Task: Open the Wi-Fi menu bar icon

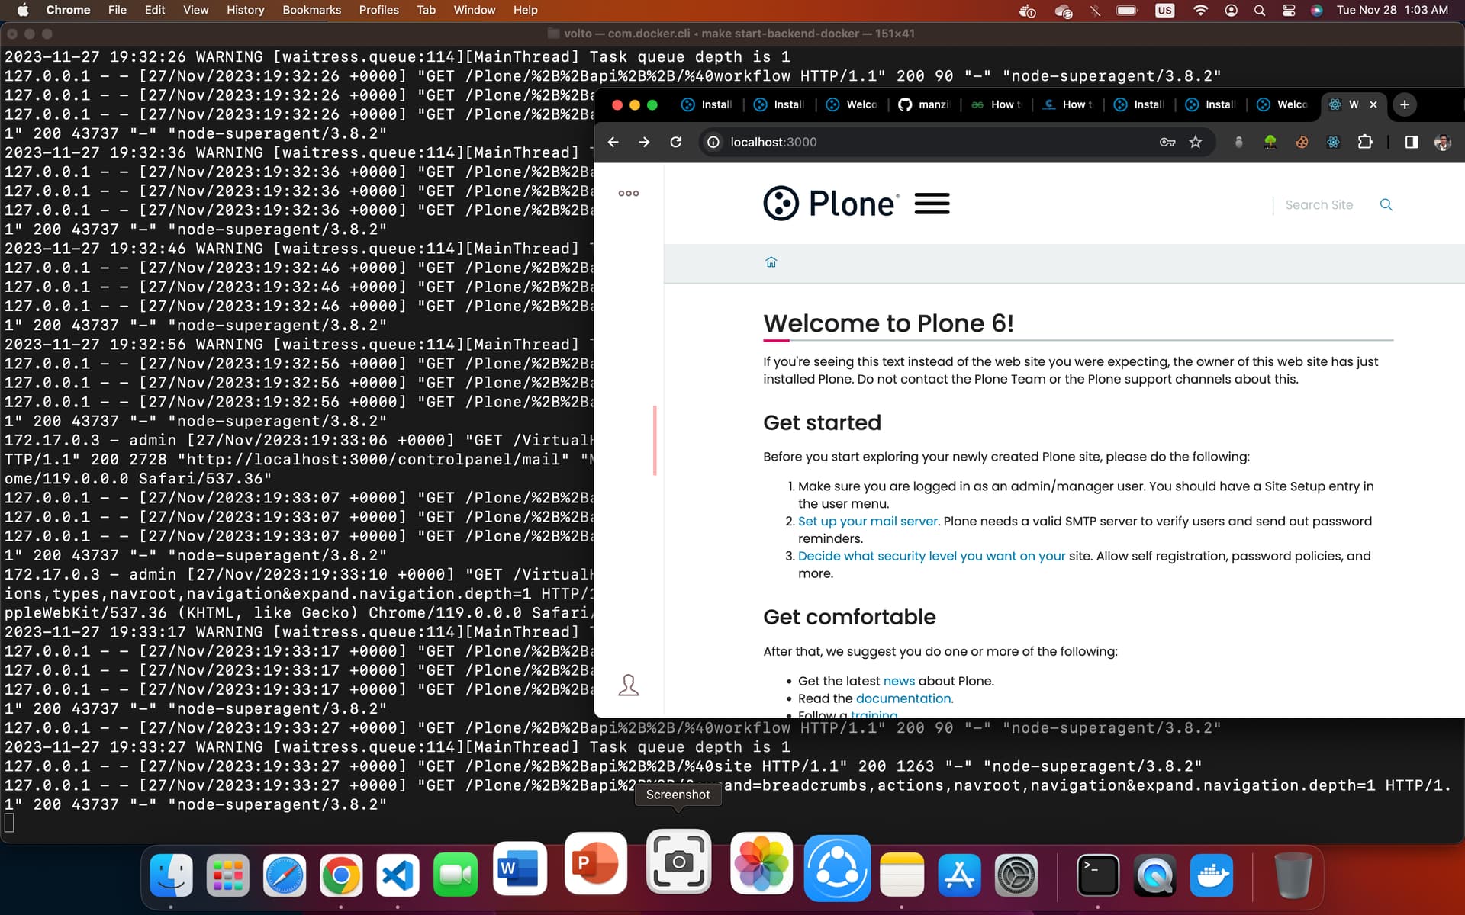Action: click(1200, 11)
